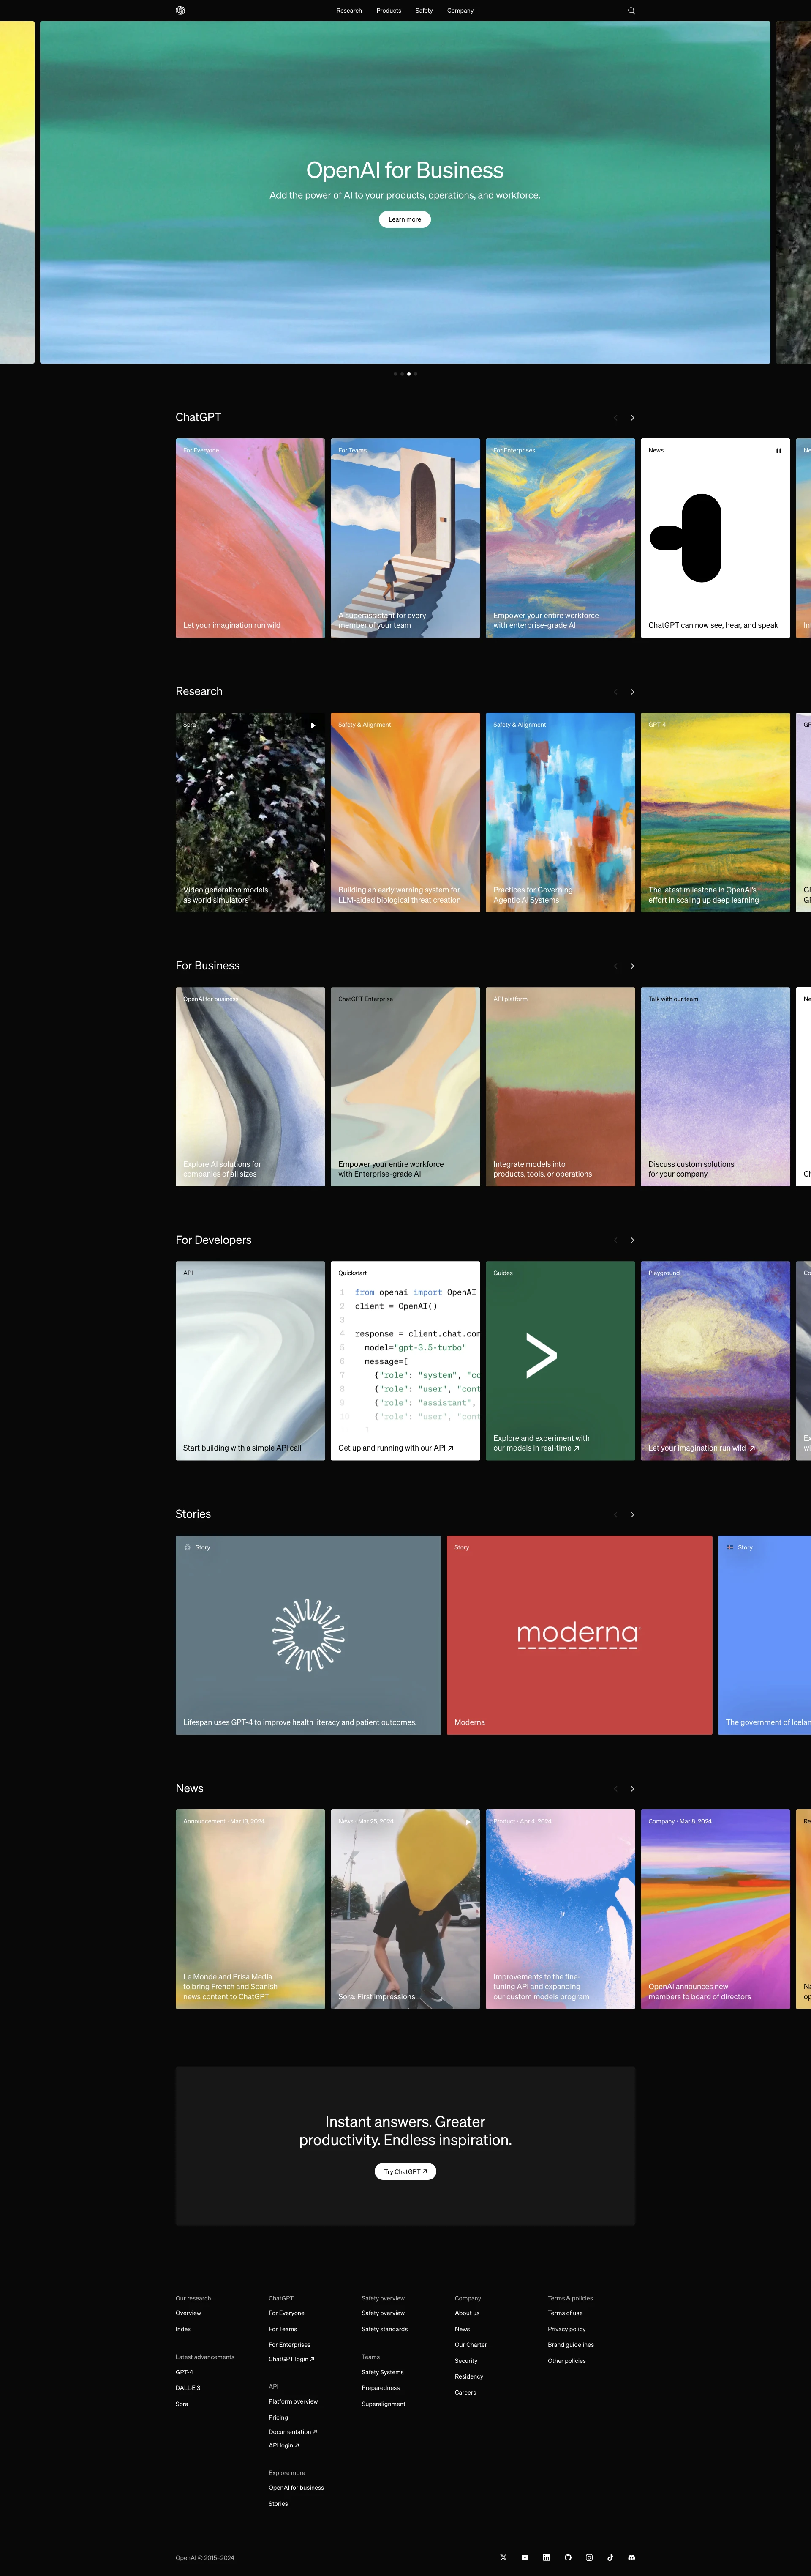This screenshot has height=2576, width=811.
Task: Open 'Let your imagination run wild' For Everyone card
Action: pos(250,538)
